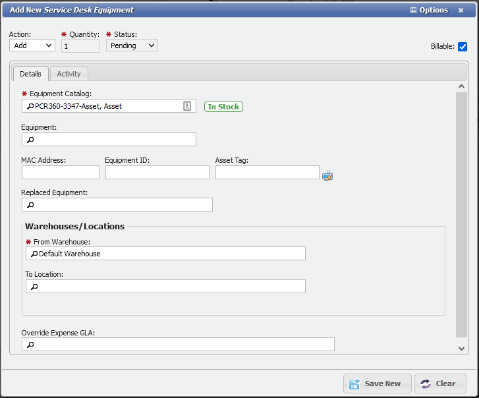Click the MAC Address input field
Image resolution: width=479 pixels, height=398 pixels.
pos(61,173)
